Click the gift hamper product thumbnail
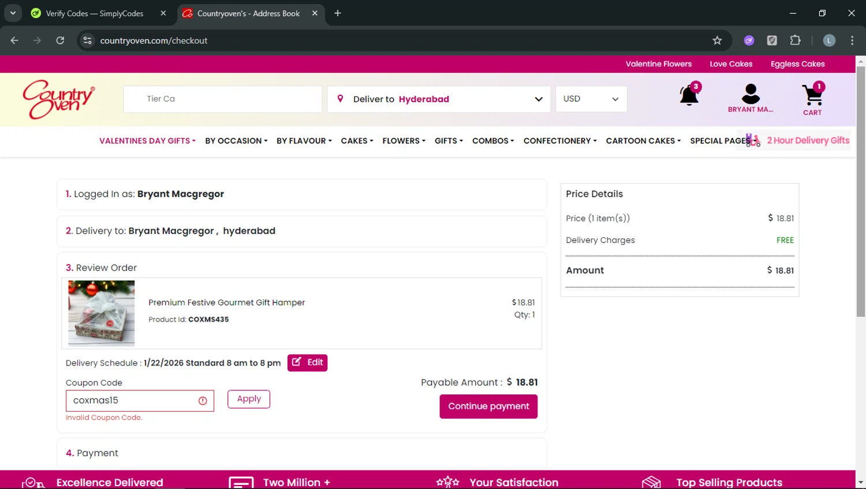 click(102, 313)
